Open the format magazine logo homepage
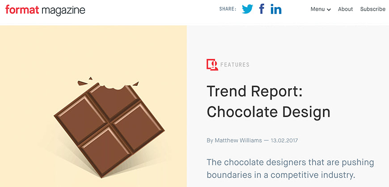This screenshot has height=187, width=389. click(x=45, y=10)
